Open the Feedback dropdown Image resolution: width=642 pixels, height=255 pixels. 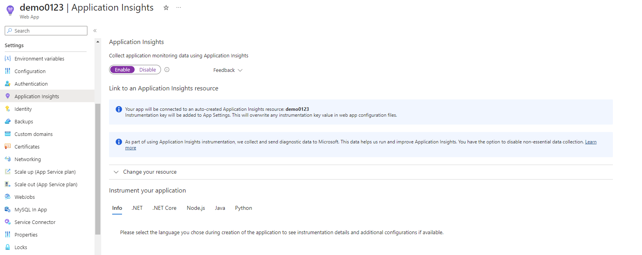pos(228,70)
